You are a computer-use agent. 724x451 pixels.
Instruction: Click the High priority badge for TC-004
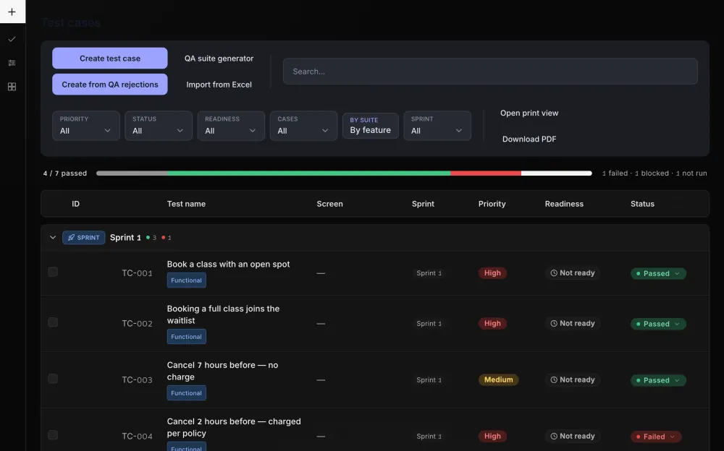(492, 436)
